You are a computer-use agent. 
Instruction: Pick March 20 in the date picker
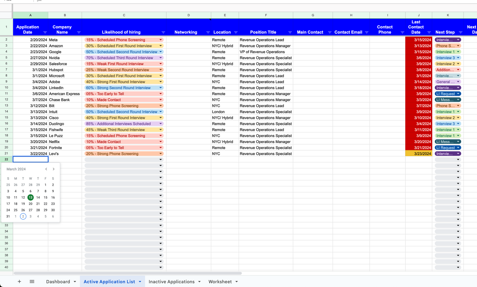click(30, 204)
